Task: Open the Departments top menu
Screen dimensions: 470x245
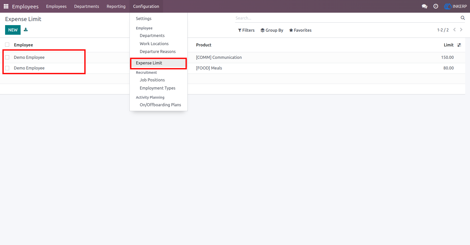Action: 86,6
